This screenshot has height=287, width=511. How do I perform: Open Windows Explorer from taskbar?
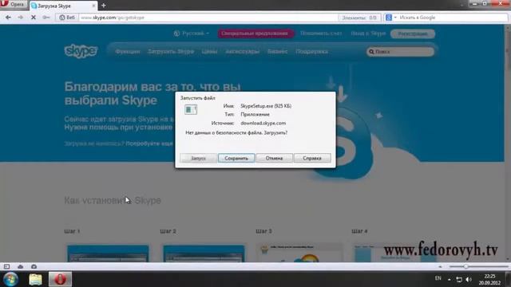(x=35, y=279)
